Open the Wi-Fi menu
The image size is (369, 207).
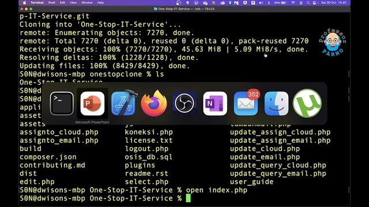(x=293, y=3)
